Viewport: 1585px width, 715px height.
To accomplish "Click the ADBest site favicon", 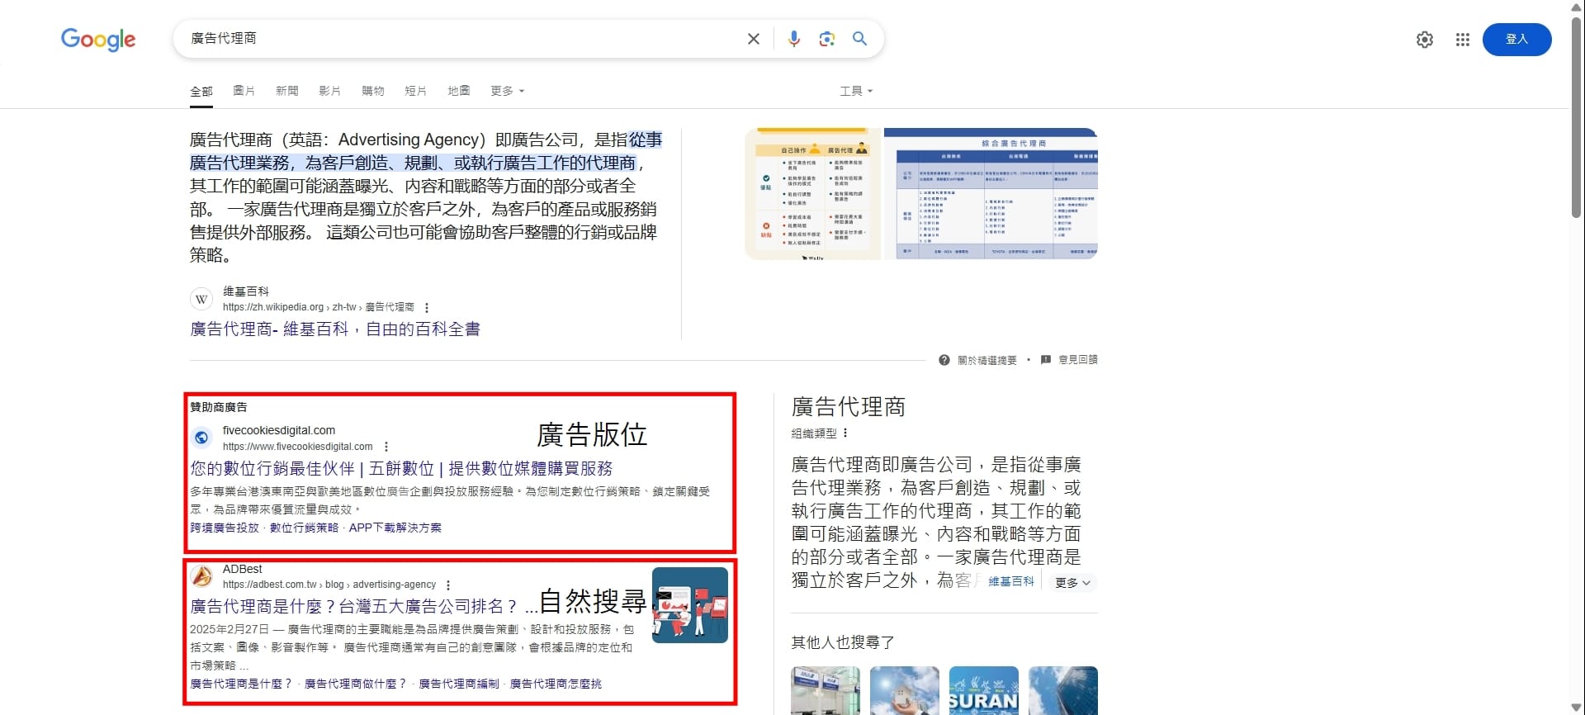I will coord(201,576).
